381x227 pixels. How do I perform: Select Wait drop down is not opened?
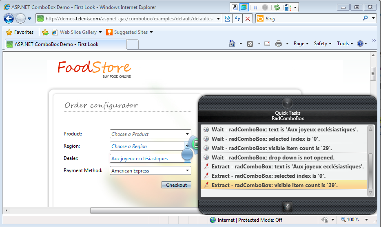click(x=284, y=157)
